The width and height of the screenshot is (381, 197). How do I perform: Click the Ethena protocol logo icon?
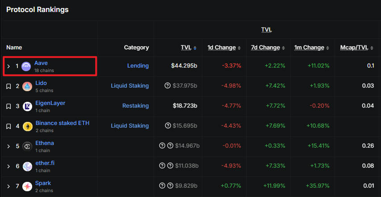coord(27,146)
